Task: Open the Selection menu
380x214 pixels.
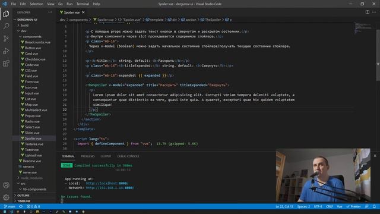Action: (36, 4)
